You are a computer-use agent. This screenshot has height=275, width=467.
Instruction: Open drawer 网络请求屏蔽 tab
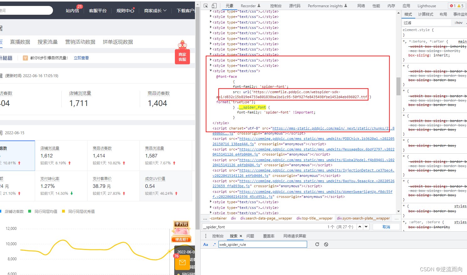click(x=295, y=236)
